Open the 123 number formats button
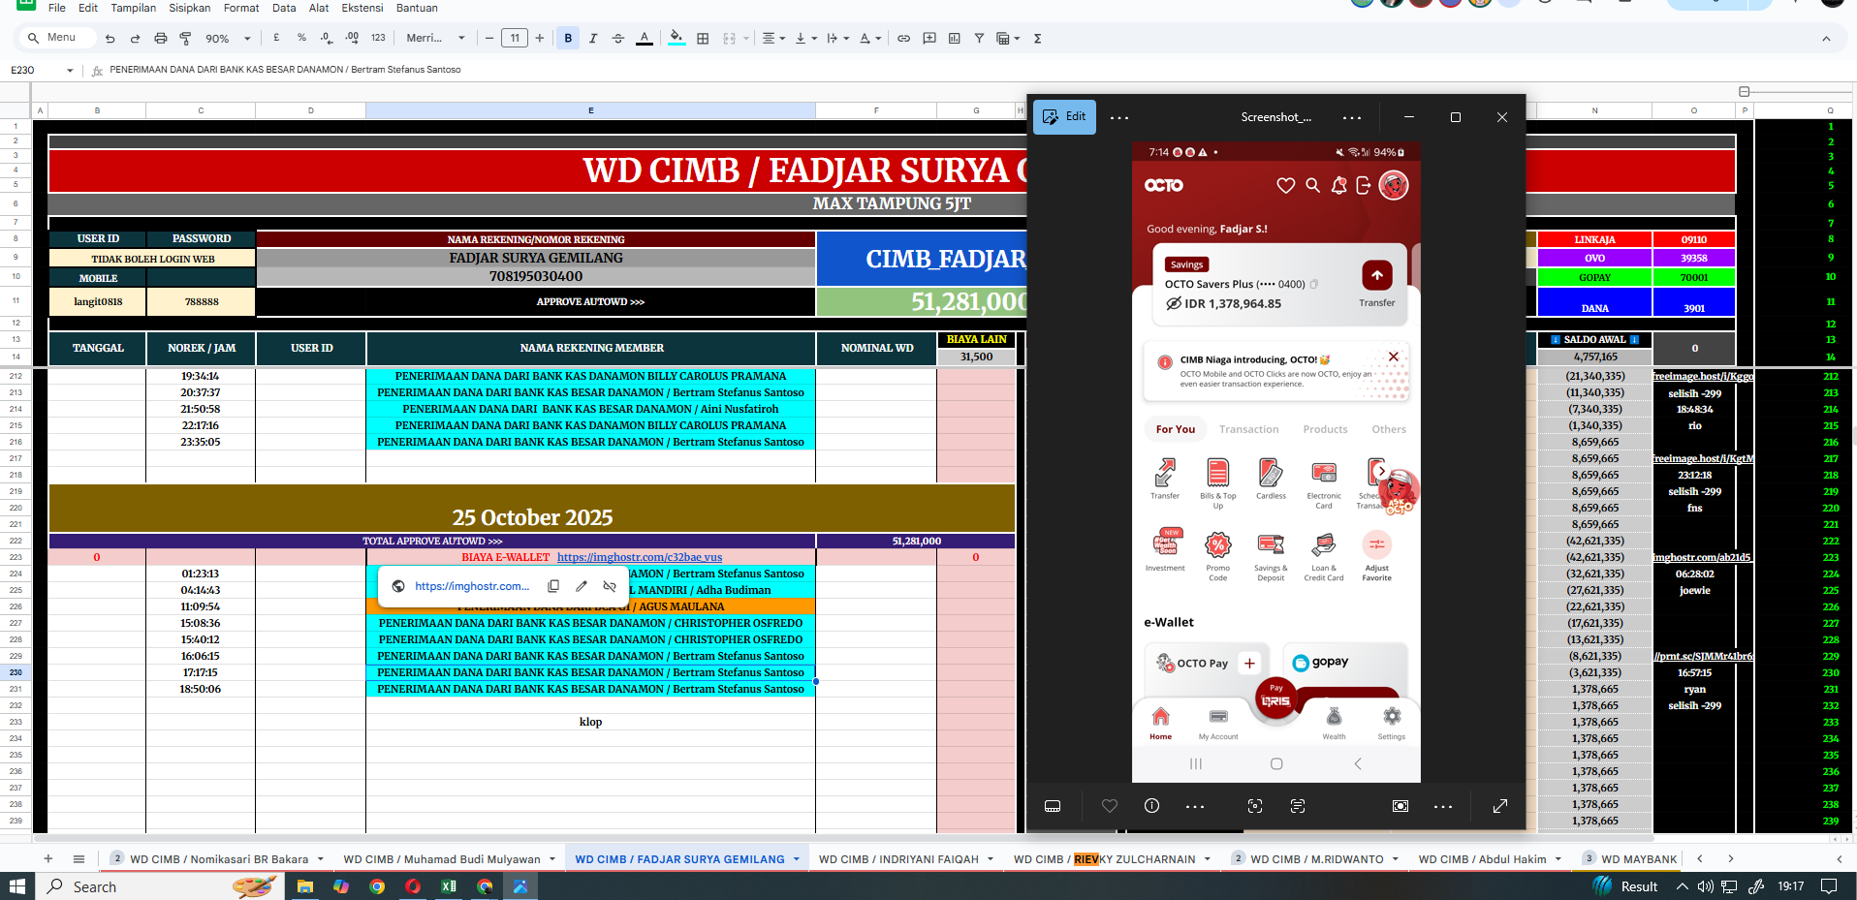This screenshot has height=900, width=1857. tap(378, 38)
